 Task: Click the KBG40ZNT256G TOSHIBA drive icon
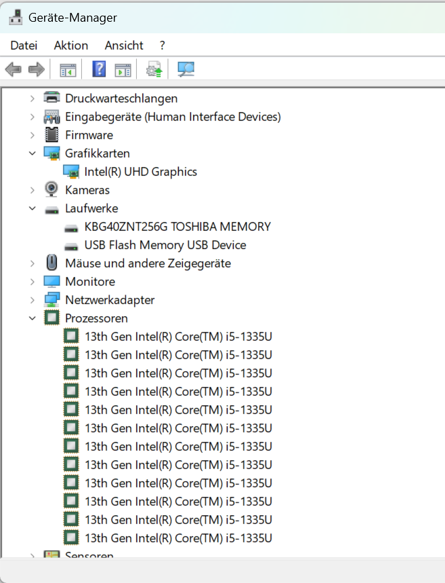tap(71, 228)
